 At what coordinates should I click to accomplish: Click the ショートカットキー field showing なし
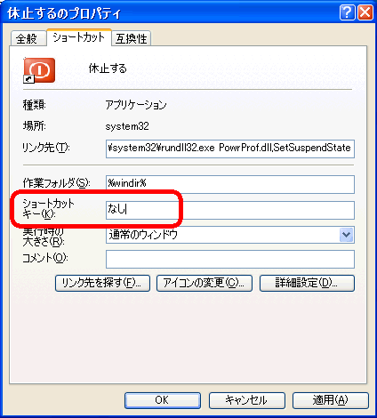(x=230, y=210)
